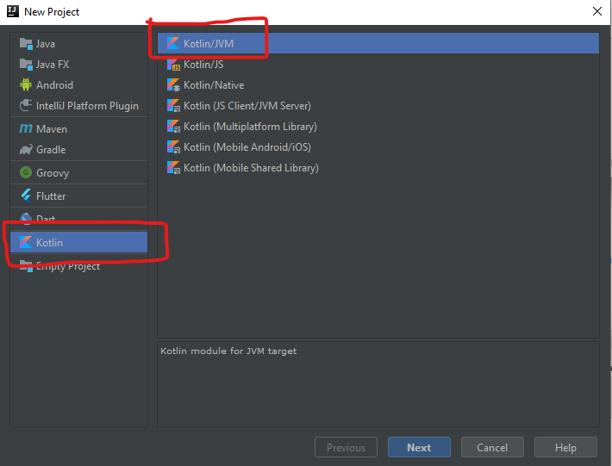Select Flutter project type
The image size is (612, 466).
tap(78, 196)
